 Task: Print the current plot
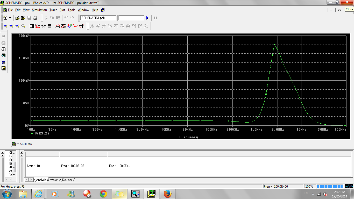pyautogui.click(x=35, y=18)
